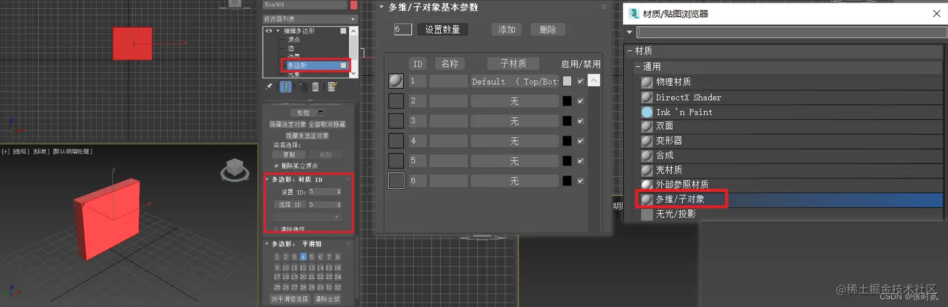The height and width of the screenshot is (307, 948).
Task: Collapse 多边形: 材质 ID rollout
Action: 267,180
